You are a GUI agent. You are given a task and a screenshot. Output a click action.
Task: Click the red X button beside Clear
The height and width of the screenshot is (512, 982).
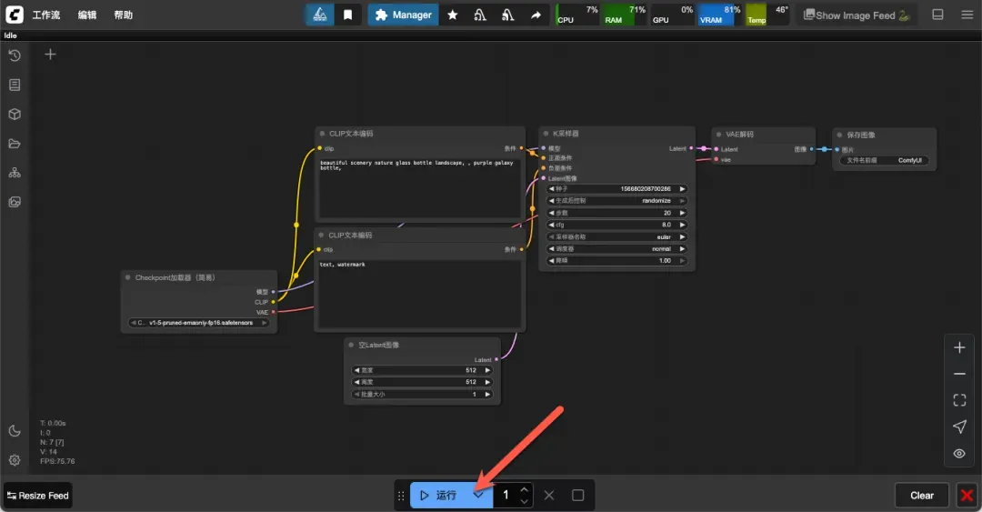pyautogui.click(x=967, y=495)
